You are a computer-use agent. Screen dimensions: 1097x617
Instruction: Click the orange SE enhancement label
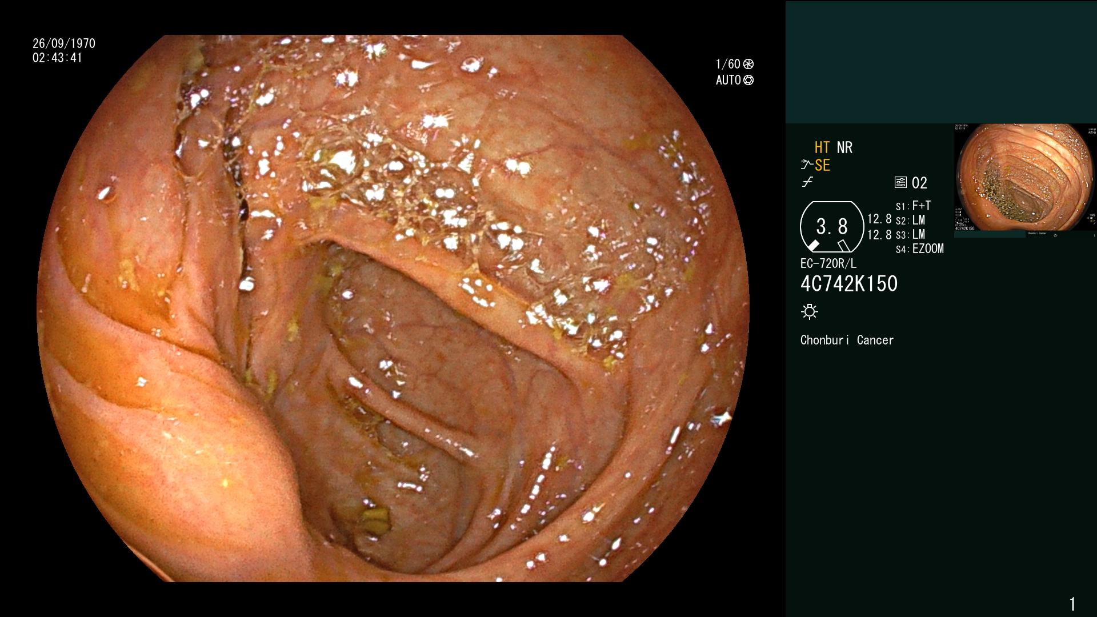pos(822,165)
